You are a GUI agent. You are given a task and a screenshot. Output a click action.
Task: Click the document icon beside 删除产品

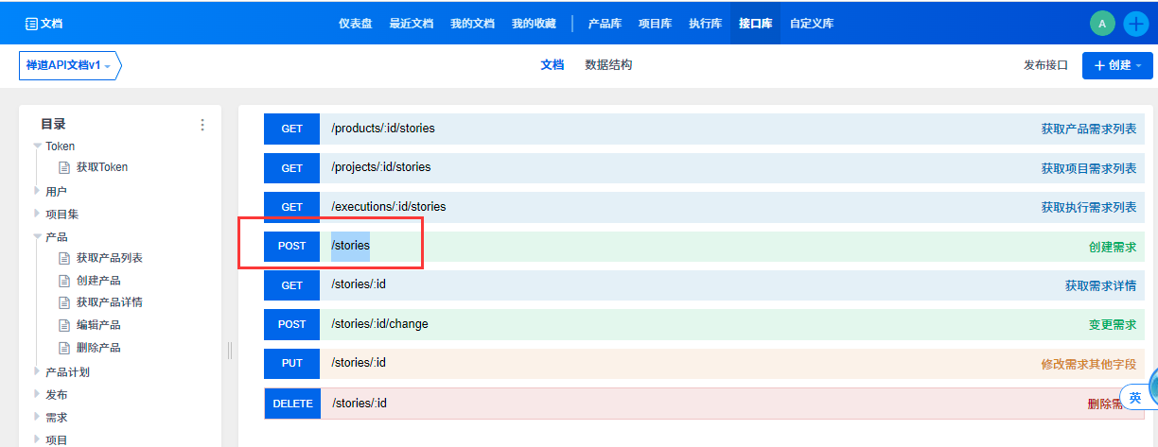point(64,348)
